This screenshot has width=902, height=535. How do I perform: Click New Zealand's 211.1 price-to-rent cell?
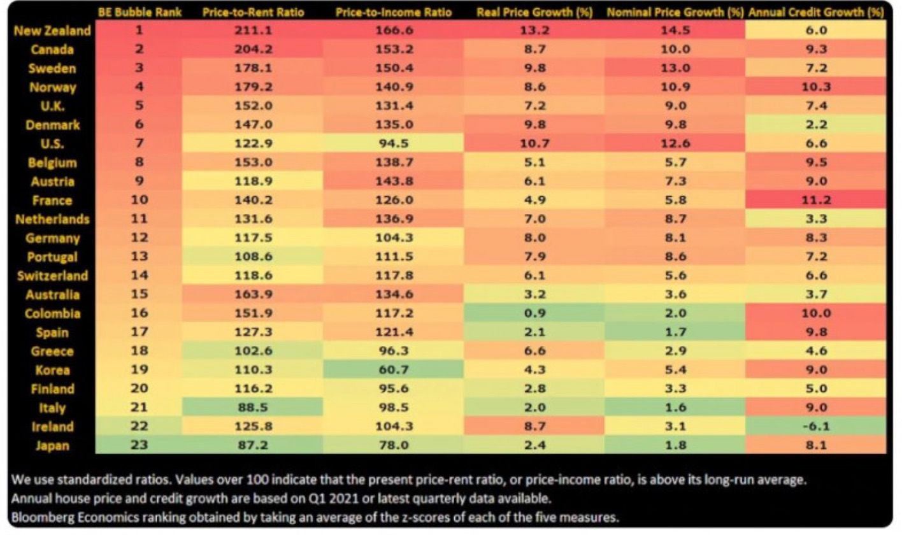(x=252, y=31)
